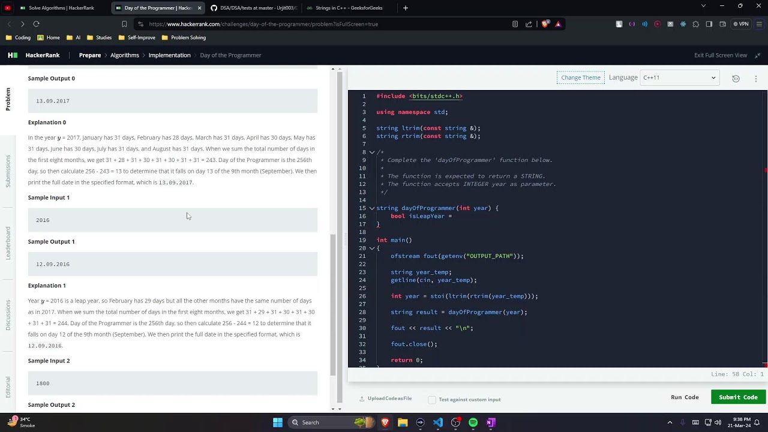
Task: Enable Test against custom input checkbox
Action: click(x=431, y=400)
